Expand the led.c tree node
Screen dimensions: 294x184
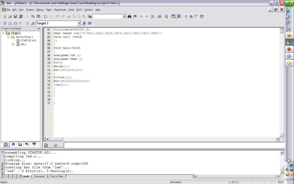click(13, 44)
